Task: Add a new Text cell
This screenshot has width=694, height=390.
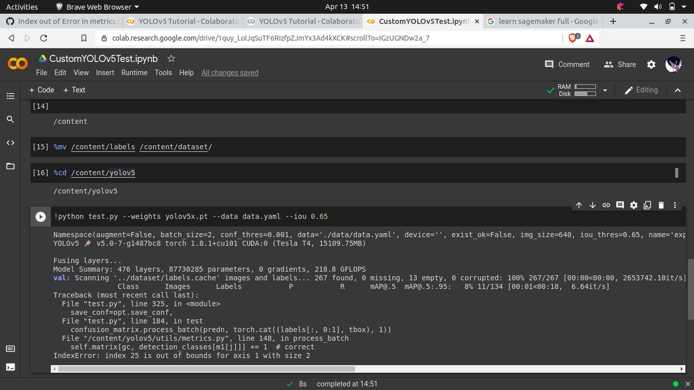Action: coord(74,90)
